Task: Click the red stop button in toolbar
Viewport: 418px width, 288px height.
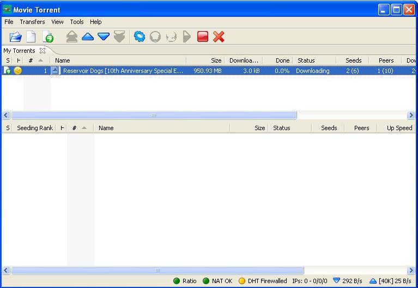Action: pyautogui.click(x=203, y=37)
